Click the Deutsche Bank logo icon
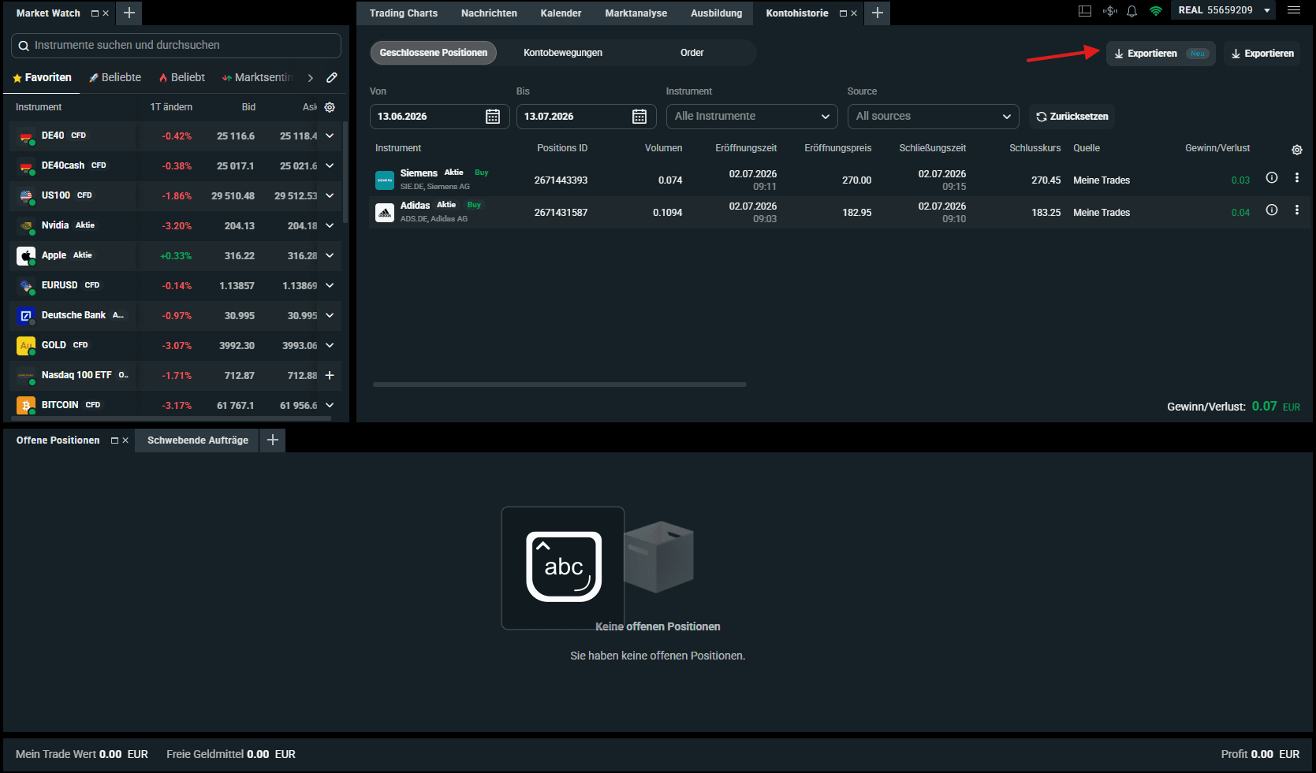 click(26, 315)
